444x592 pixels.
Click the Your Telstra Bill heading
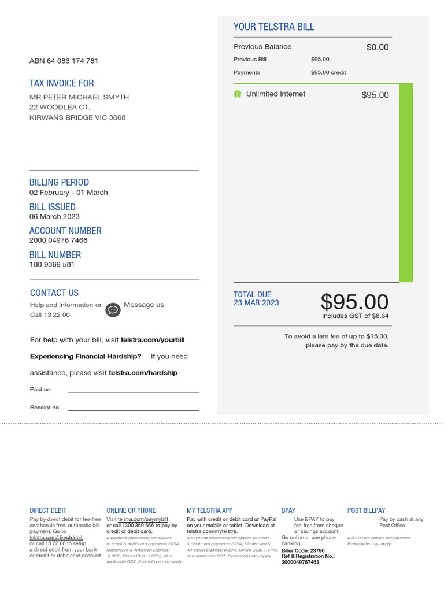[274, 27]
